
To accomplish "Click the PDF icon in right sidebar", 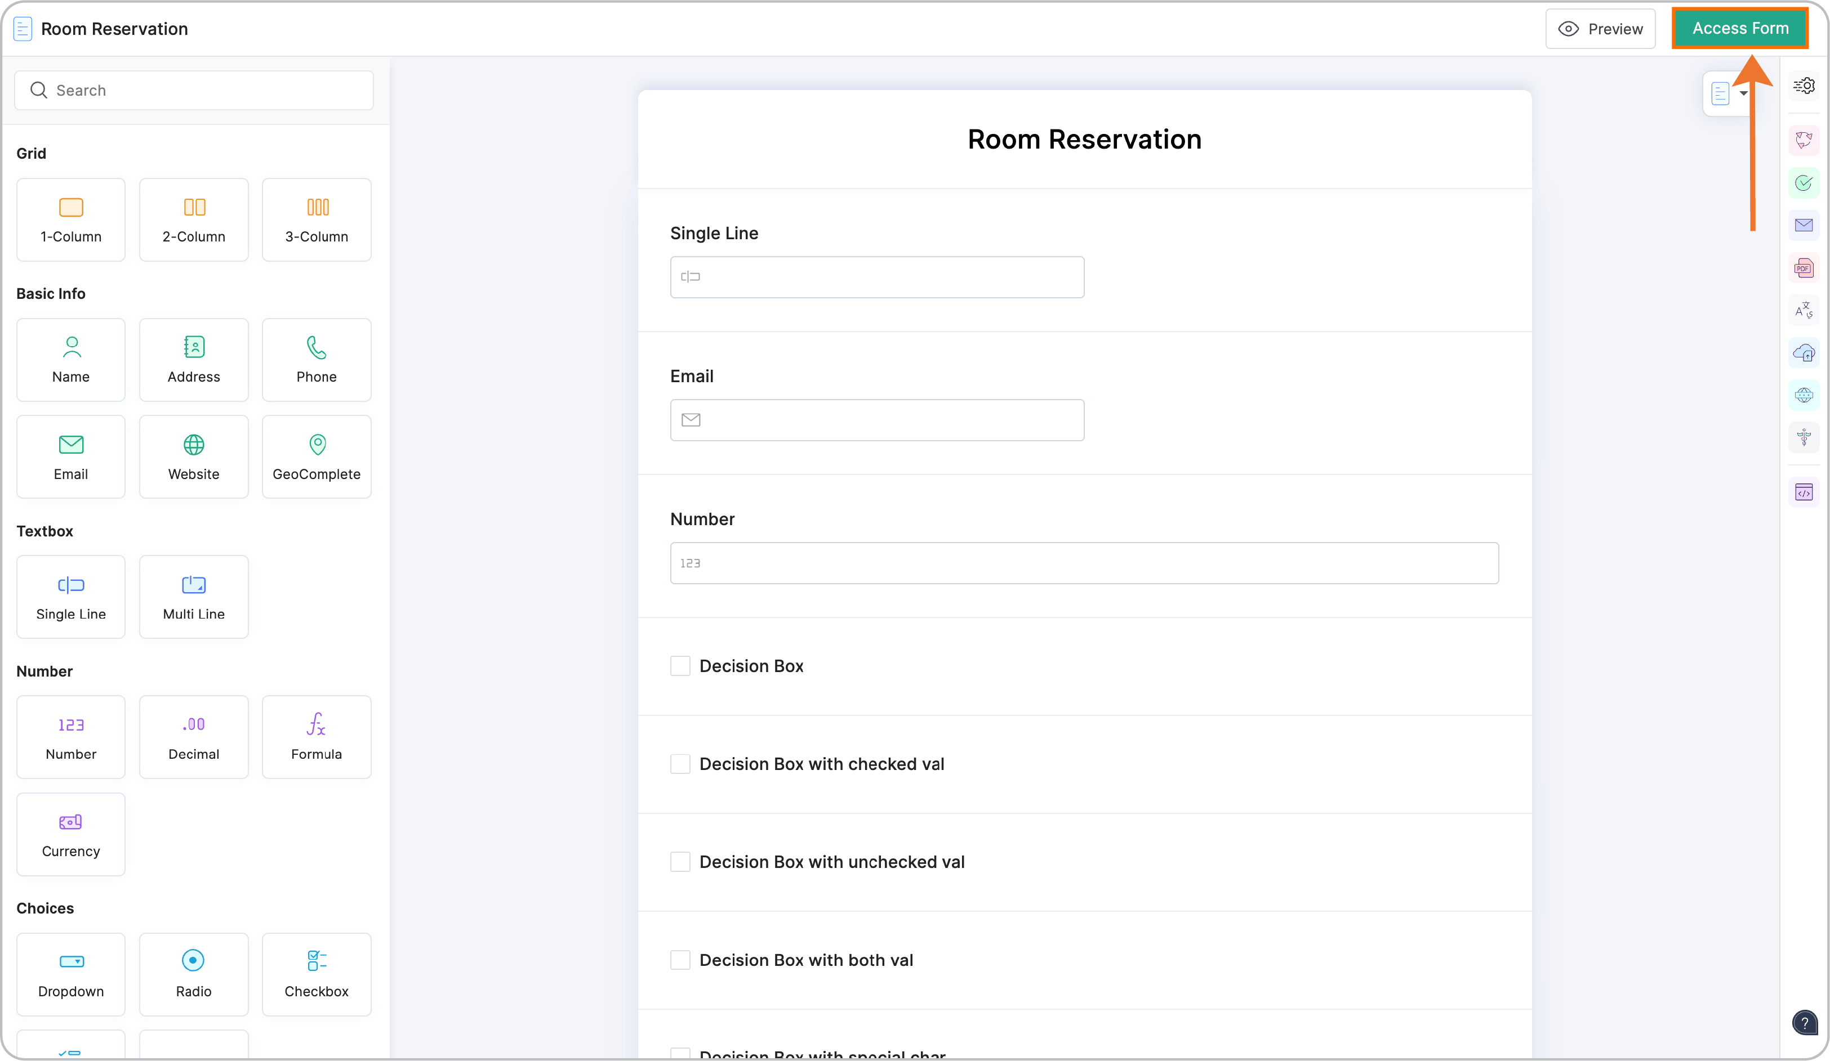I will [x=1804, y=268].
